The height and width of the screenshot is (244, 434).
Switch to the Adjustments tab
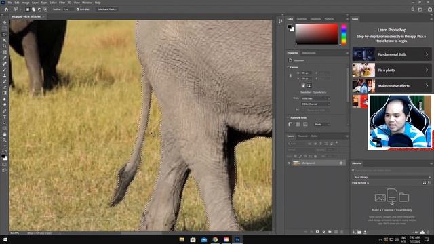pyautogui.click(x=309, y=53)
